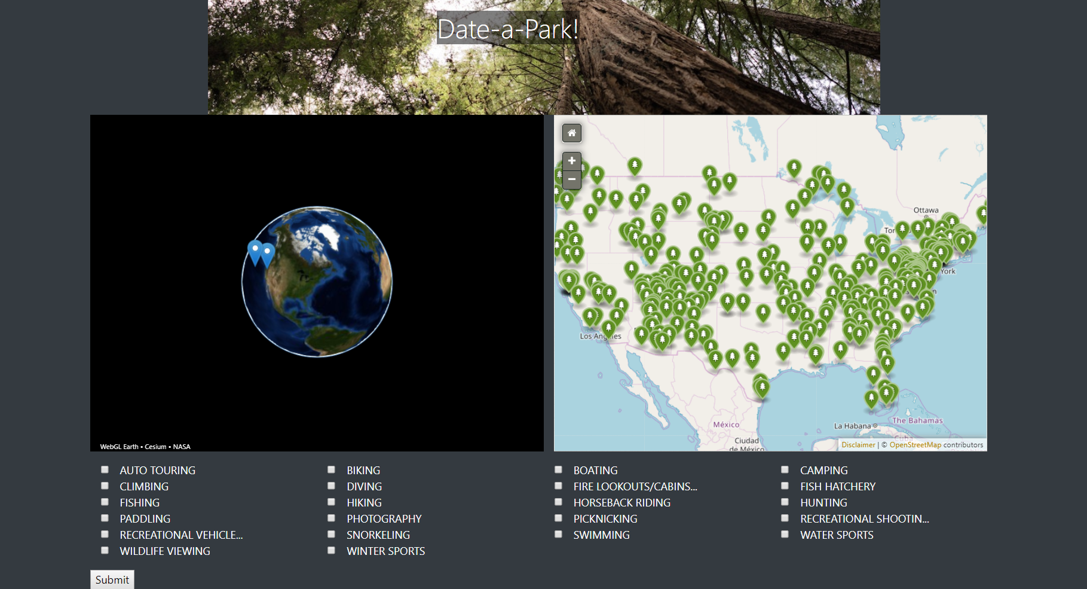The width and height of the screenshot is (1087, 589).
Task: Click the 3D Earth globe
Action: coord(317,282)
